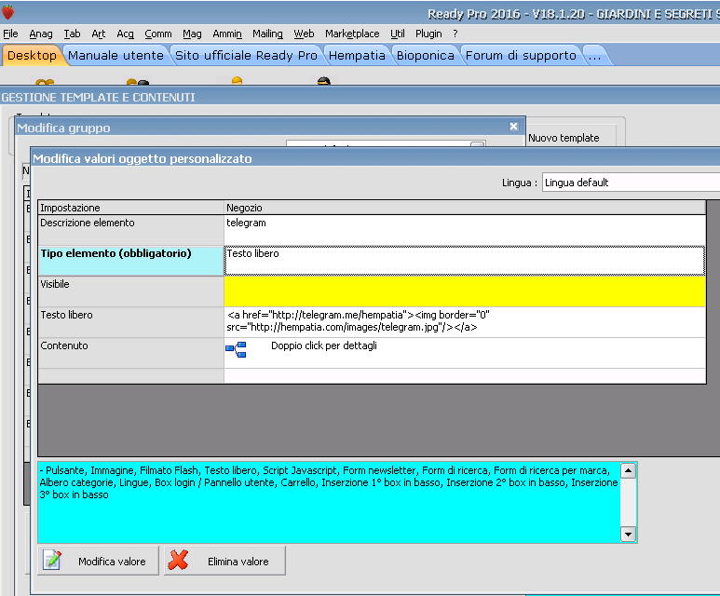This screenshot has height=596, width=720.
Task: Open the Util menu
Action: 397,34
